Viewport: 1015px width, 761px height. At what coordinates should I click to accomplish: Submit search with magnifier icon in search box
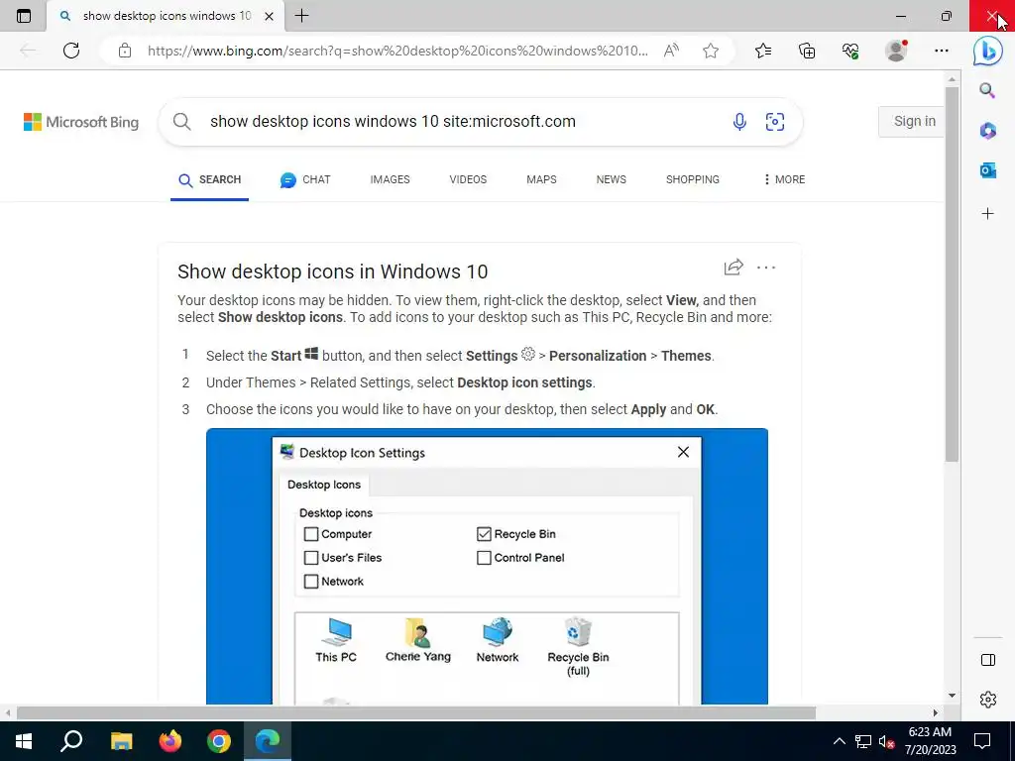point(182,122)
